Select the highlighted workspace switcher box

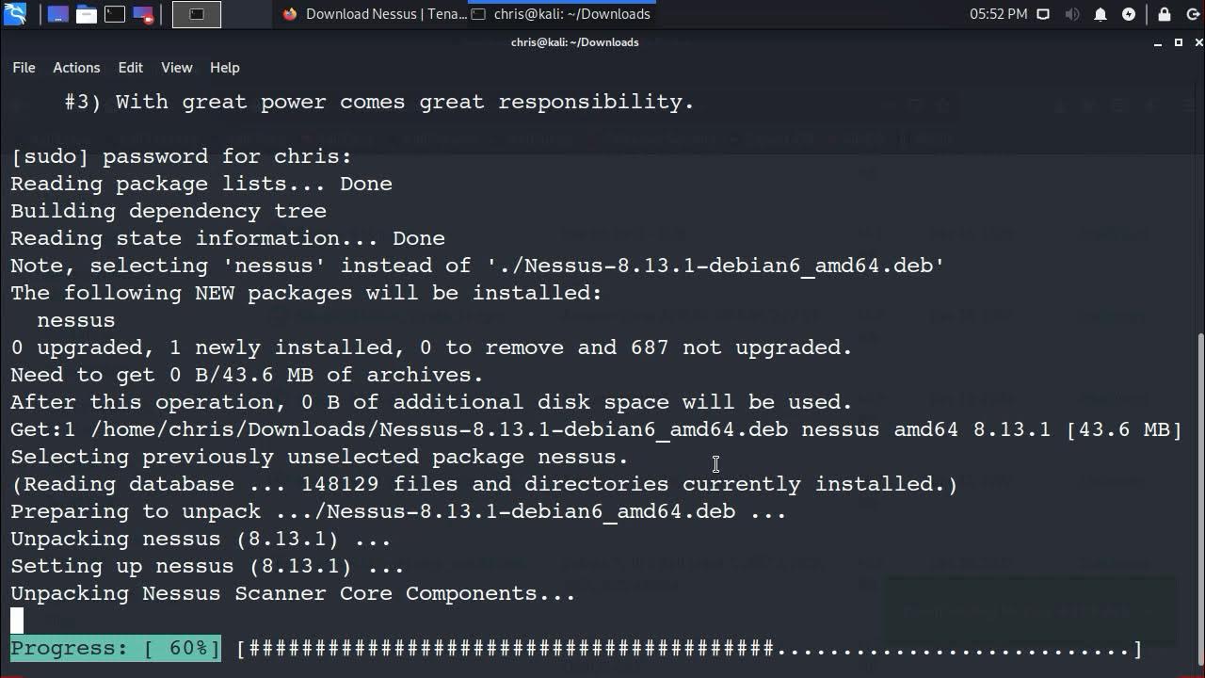[x=197, y=14]
